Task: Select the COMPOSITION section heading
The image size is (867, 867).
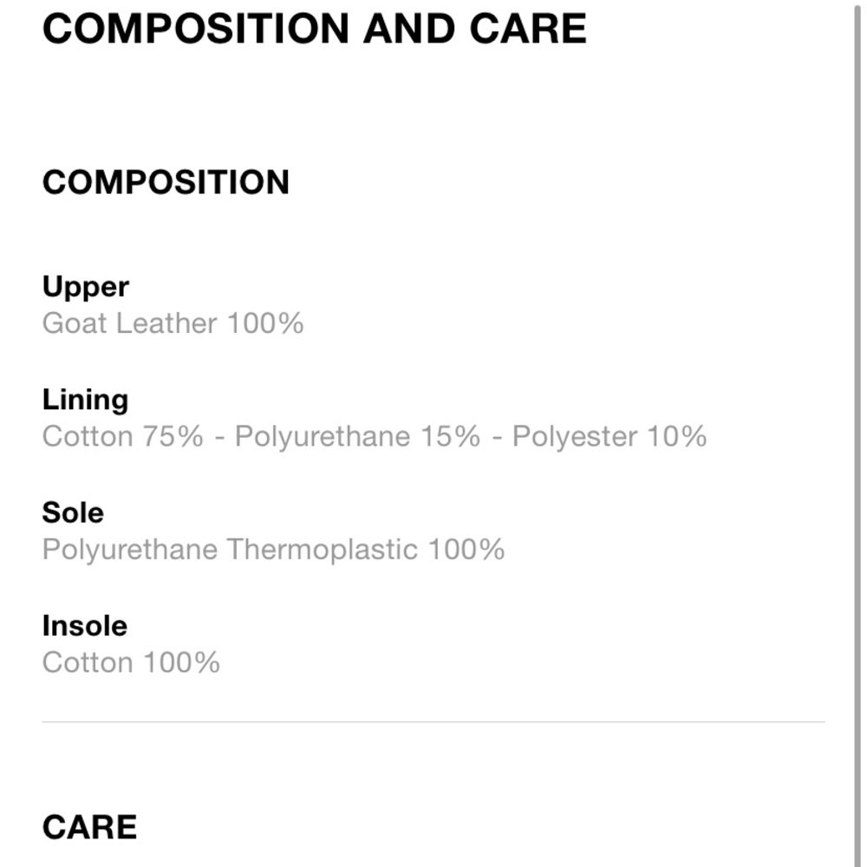Action: pyautogui.click(x=166, y=183)
